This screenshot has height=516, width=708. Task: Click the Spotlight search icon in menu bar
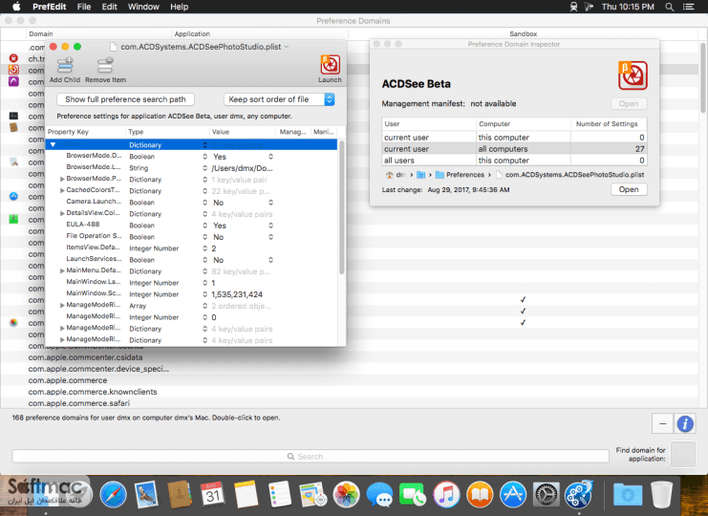(670, 7)
